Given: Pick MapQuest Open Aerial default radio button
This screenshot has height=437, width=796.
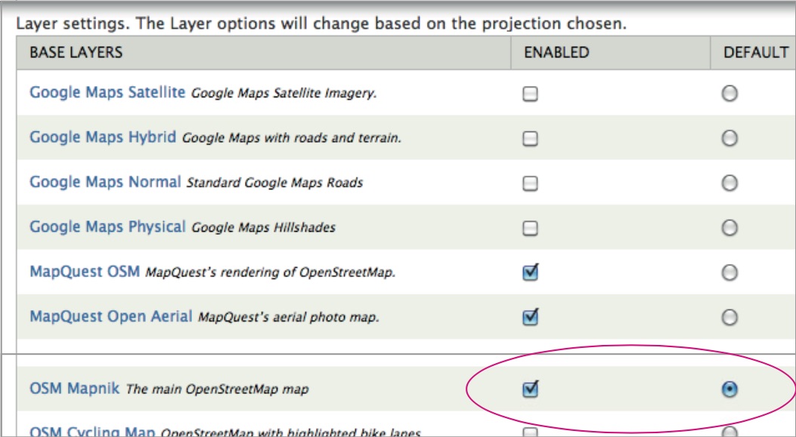Looking at the screenshot, I should tap(729, 317).
